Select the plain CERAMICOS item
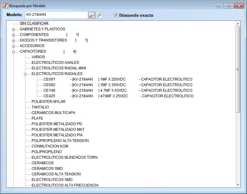The width and height of the screenshot is (247, 194). 43,163
